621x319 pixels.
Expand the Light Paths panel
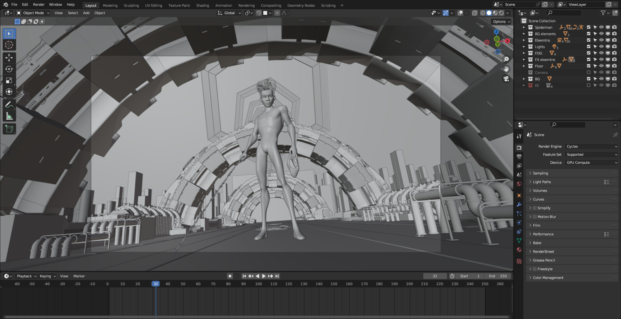coord(572,182)
